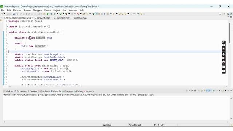Collapse the static initializer block
The height and width of the screenshot is (131, 233).
point(8,43)
